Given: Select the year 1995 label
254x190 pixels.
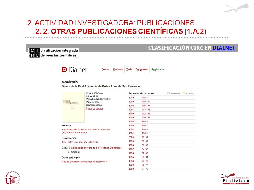Looking at the screenshot, I should point(131,157).
